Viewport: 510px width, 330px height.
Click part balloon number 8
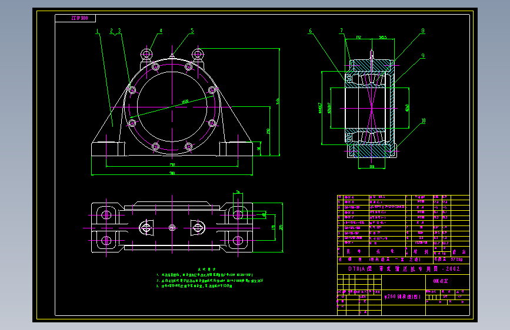pyautogui.click(x=423, y=31)
